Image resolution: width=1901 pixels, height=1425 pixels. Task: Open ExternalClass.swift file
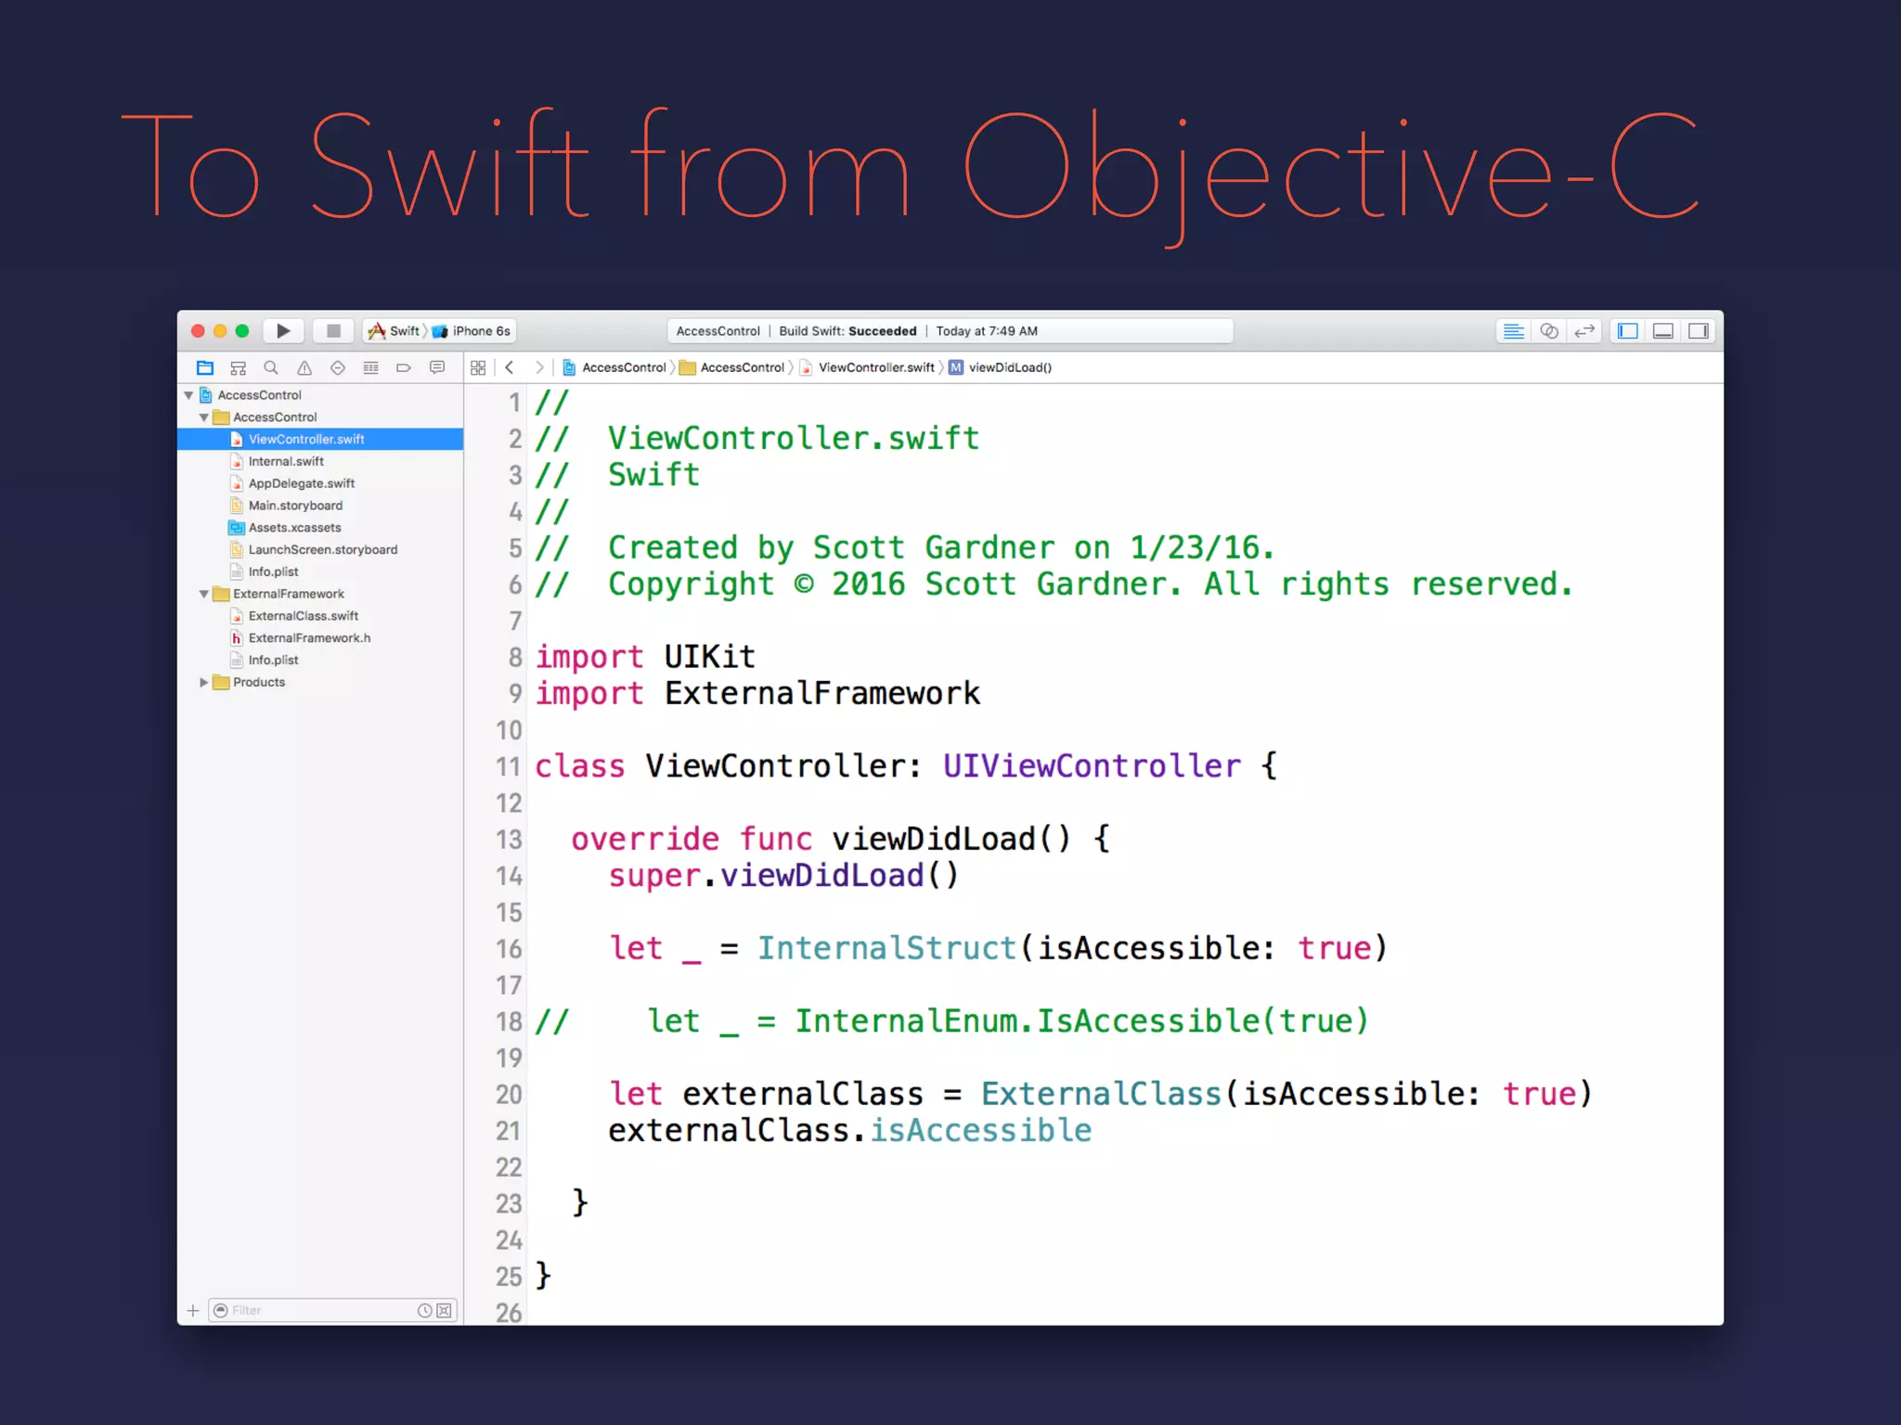pyautogui.click(x=303, y=616)
